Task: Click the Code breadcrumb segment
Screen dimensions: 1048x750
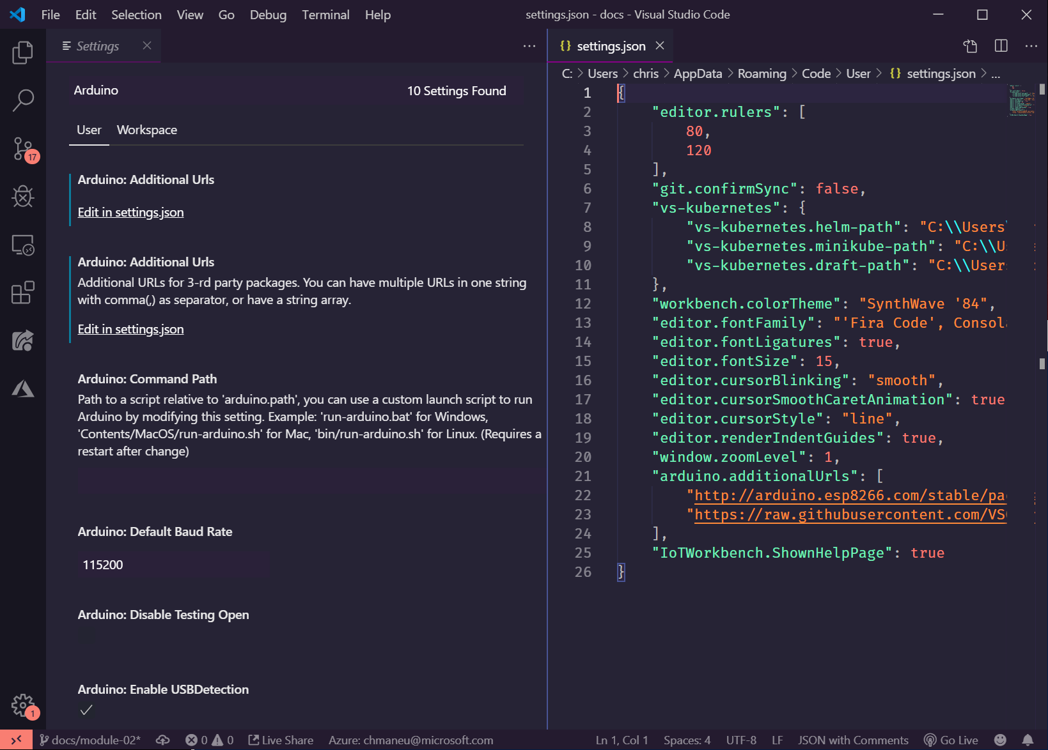Action: 816,73
